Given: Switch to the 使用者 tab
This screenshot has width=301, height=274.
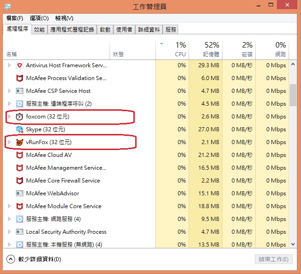Looking at the screenshot, I should point(124,30).
